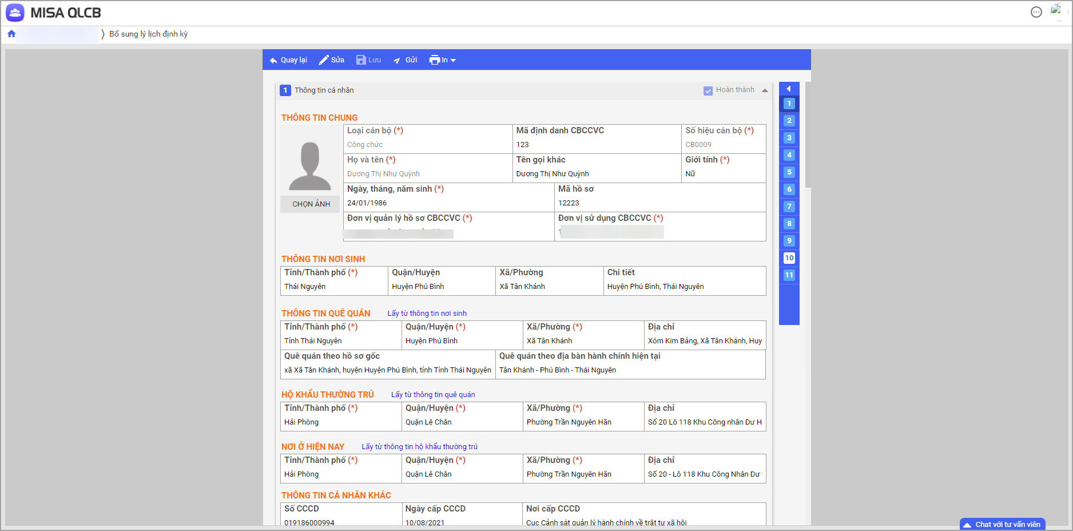Toggle the Hoàn thành checkbox
Screen dimensions: 1073x531
pos(708,90)
